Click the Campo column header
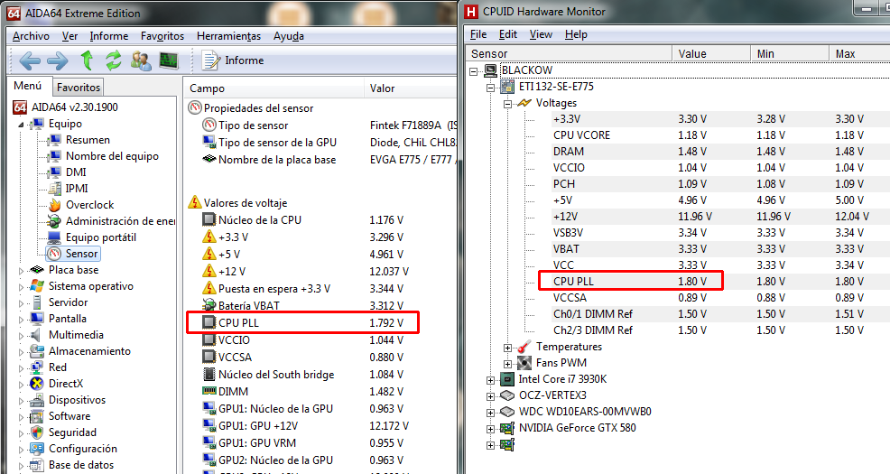This screenshot has width=890, height=474. [273, 88]
